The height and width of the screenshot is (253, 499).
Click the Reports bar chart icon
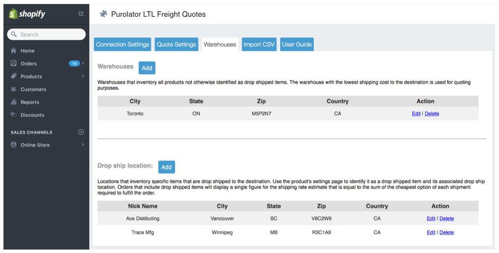coord(13,102)
